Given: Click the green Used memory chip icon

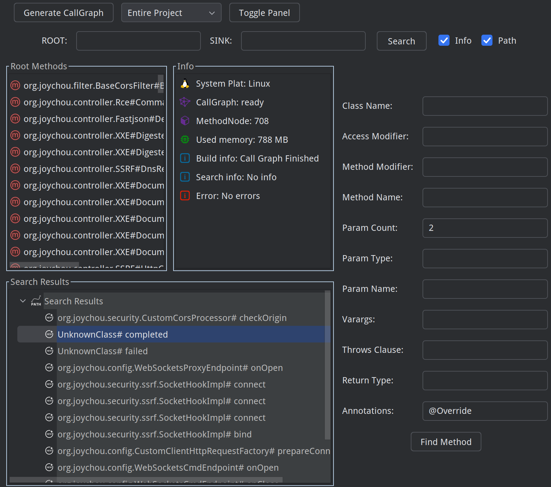Looking at the screenshot, I should point(185,140).
